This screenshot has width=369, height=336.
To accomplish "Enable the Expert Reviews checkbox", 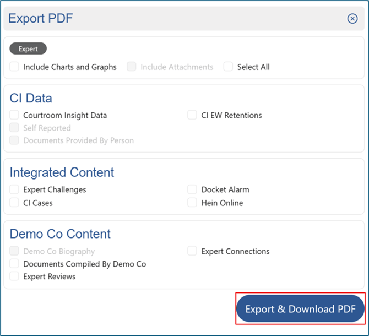I will tap(14, 277).
